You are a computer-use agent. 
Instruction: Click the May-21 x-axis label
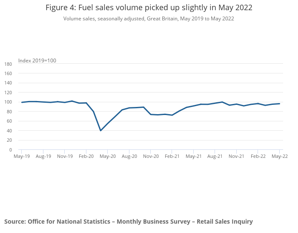click(194, 156)
